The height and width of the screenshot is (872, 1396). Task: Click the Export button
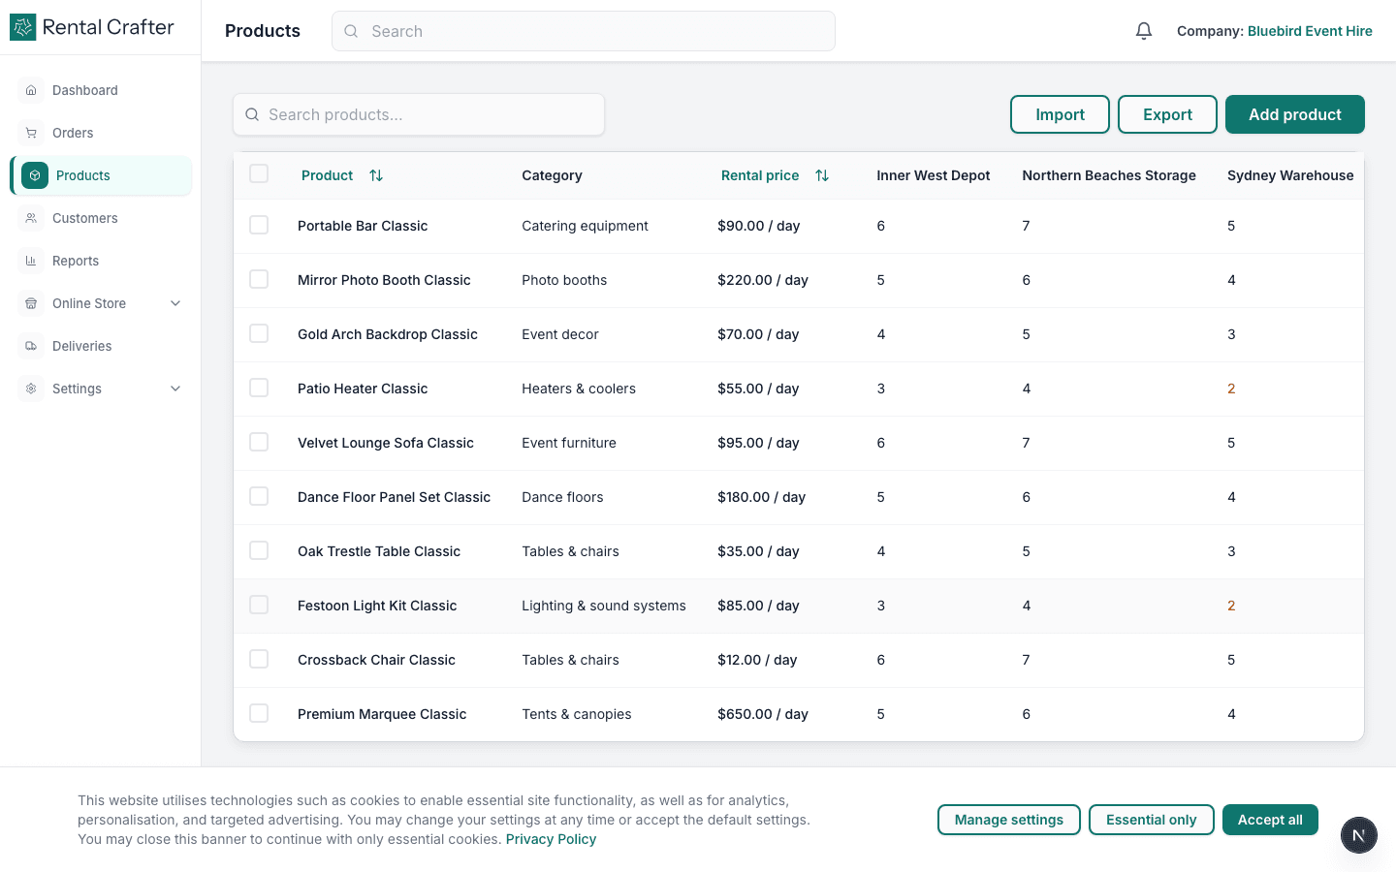(1167, 114)
